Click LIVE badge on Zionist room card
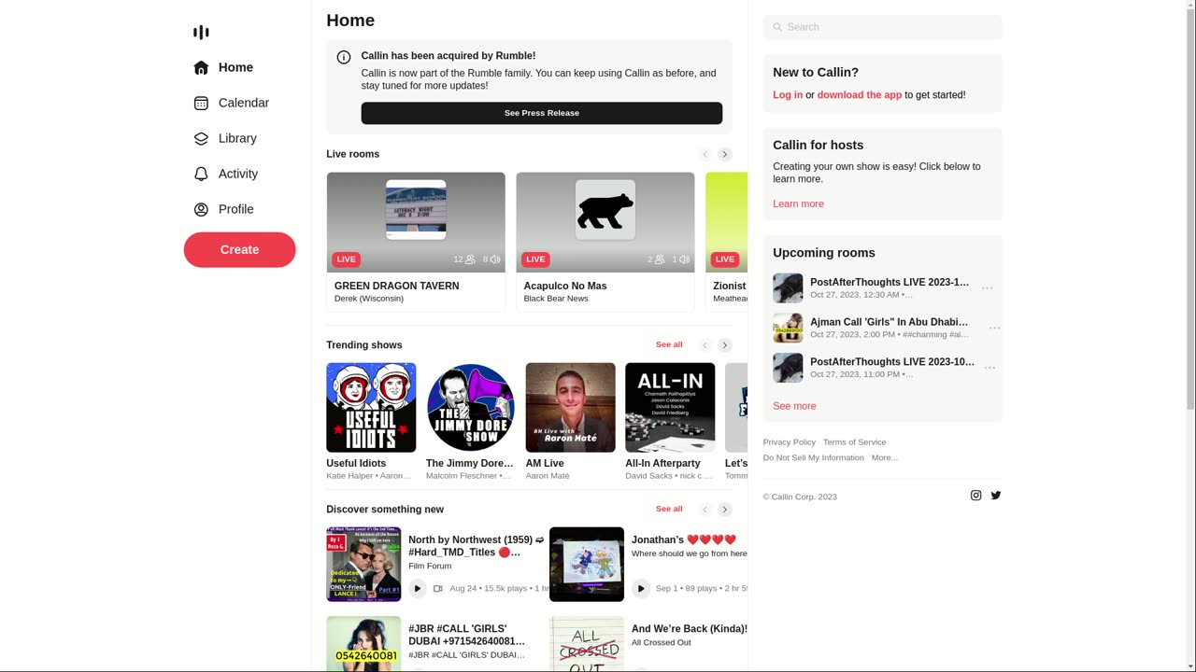The image size is (1196, 672). point(725,259)
